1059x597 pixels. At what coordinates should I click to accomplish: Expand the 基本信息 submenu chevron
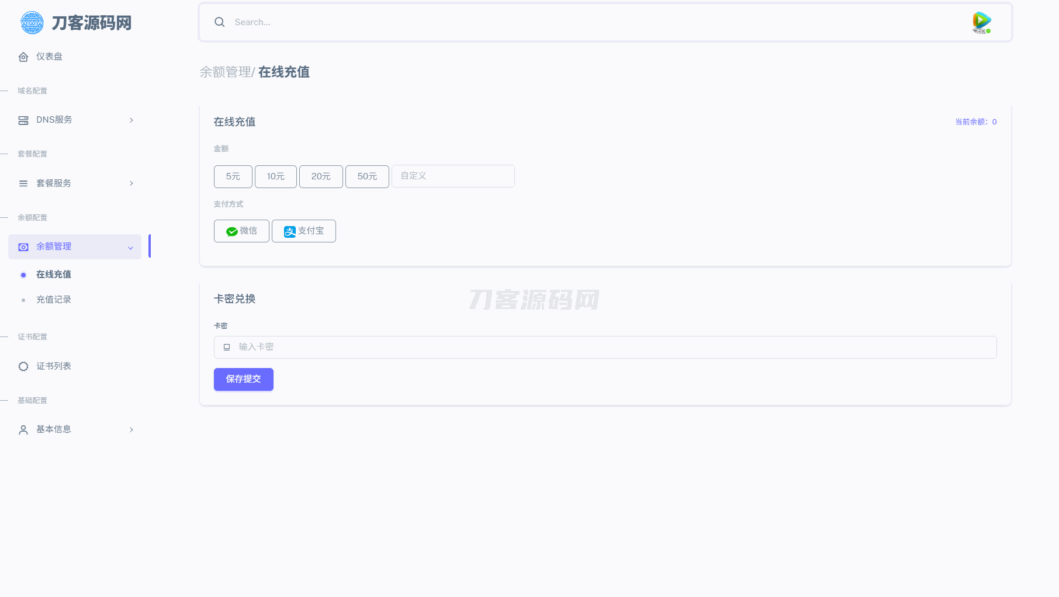click(x=131, y=430)
